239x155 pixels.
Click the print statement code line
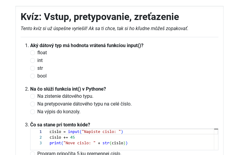(88, 143)
